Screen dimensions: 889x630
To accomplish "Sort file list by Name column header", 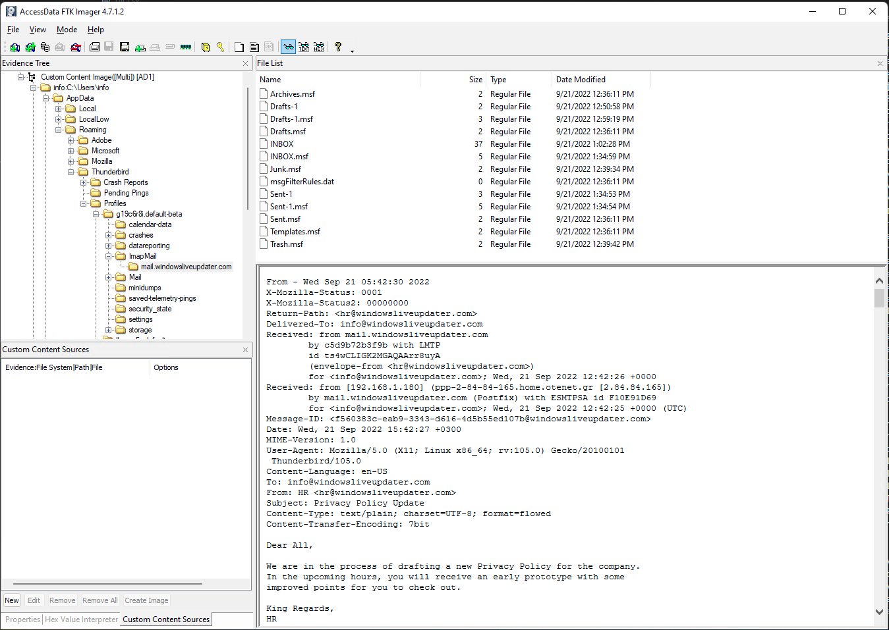I will 339,80.
